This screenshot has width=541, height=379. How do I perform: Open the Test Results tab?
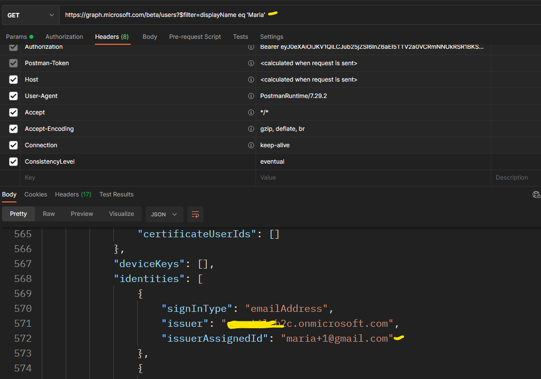coord(116,194)
